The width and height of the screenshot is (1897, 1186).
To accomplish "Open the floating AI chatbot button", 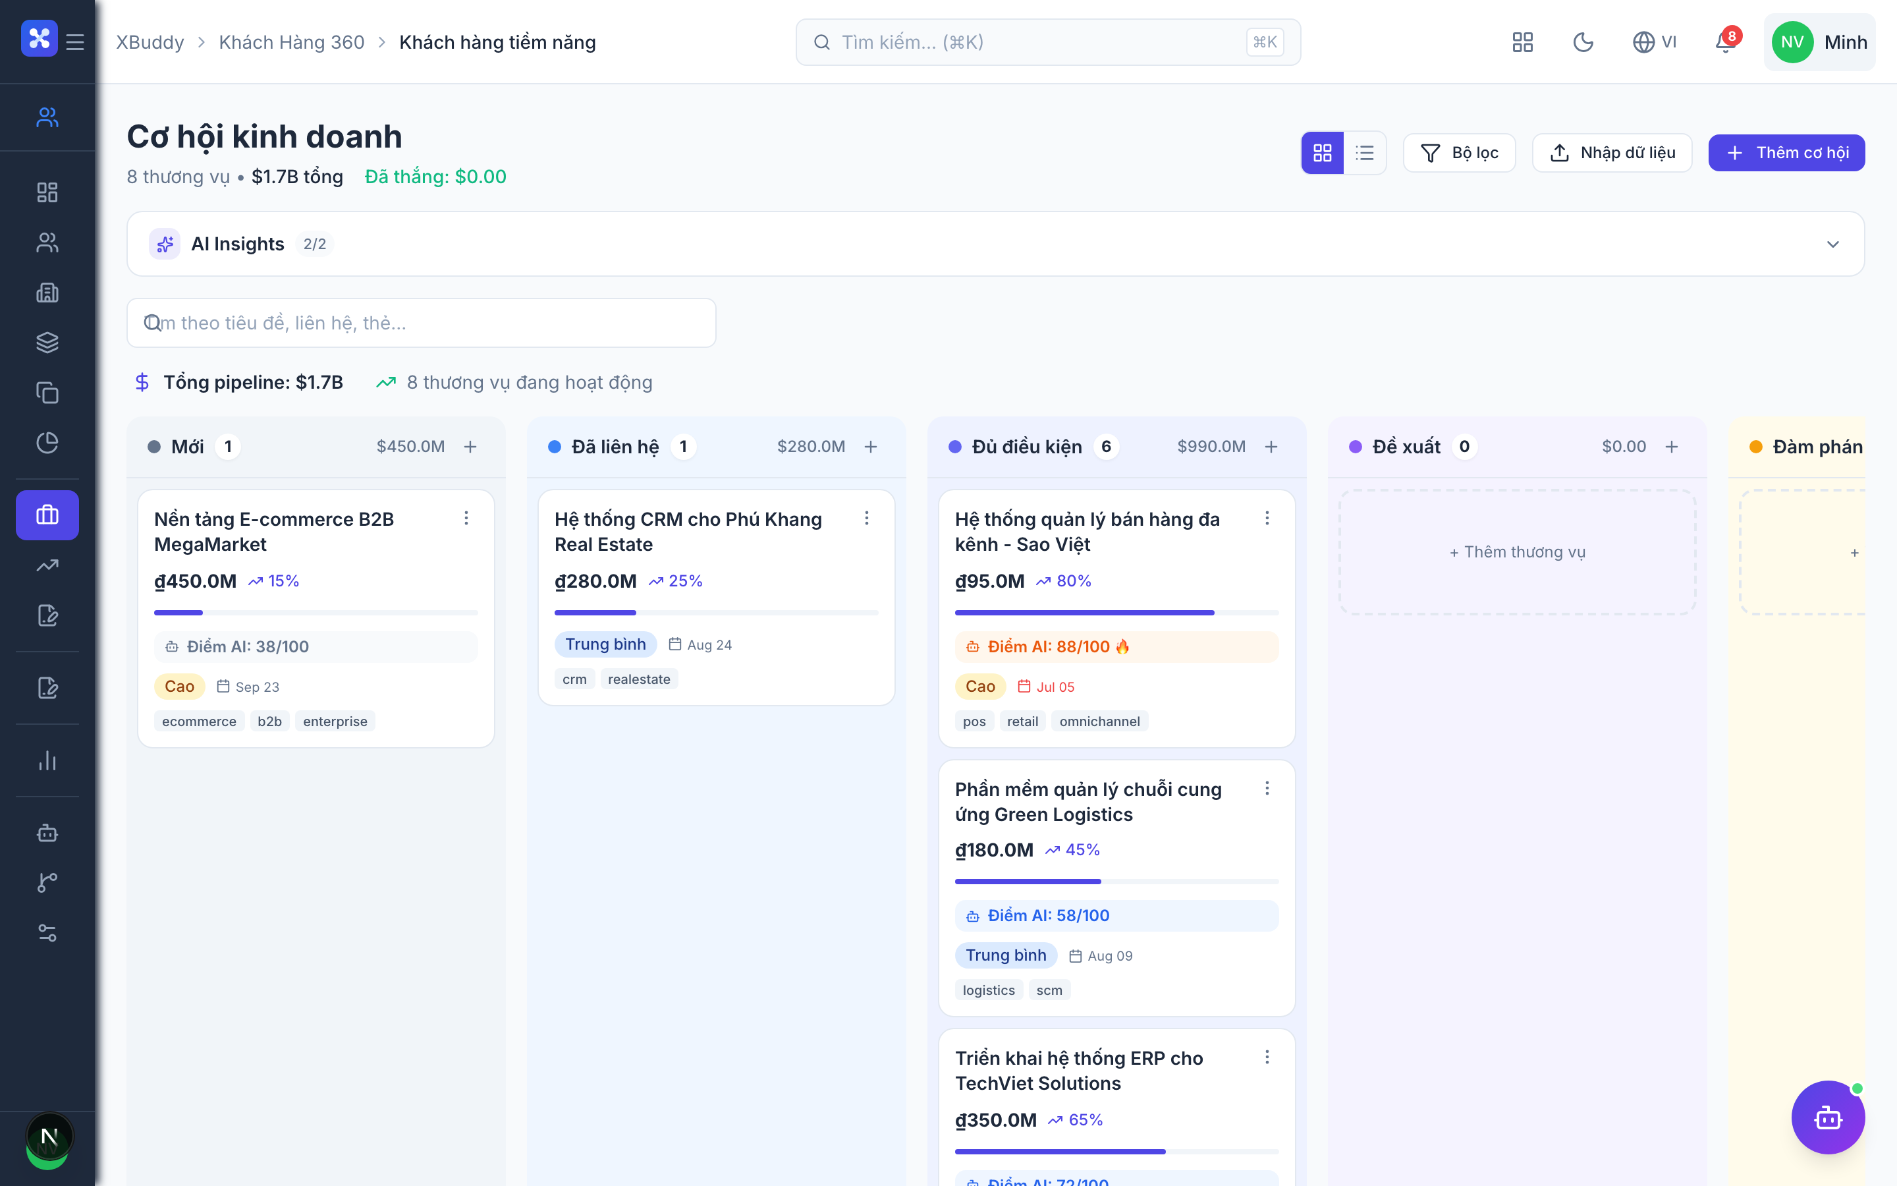I will coord(1828,1117).
